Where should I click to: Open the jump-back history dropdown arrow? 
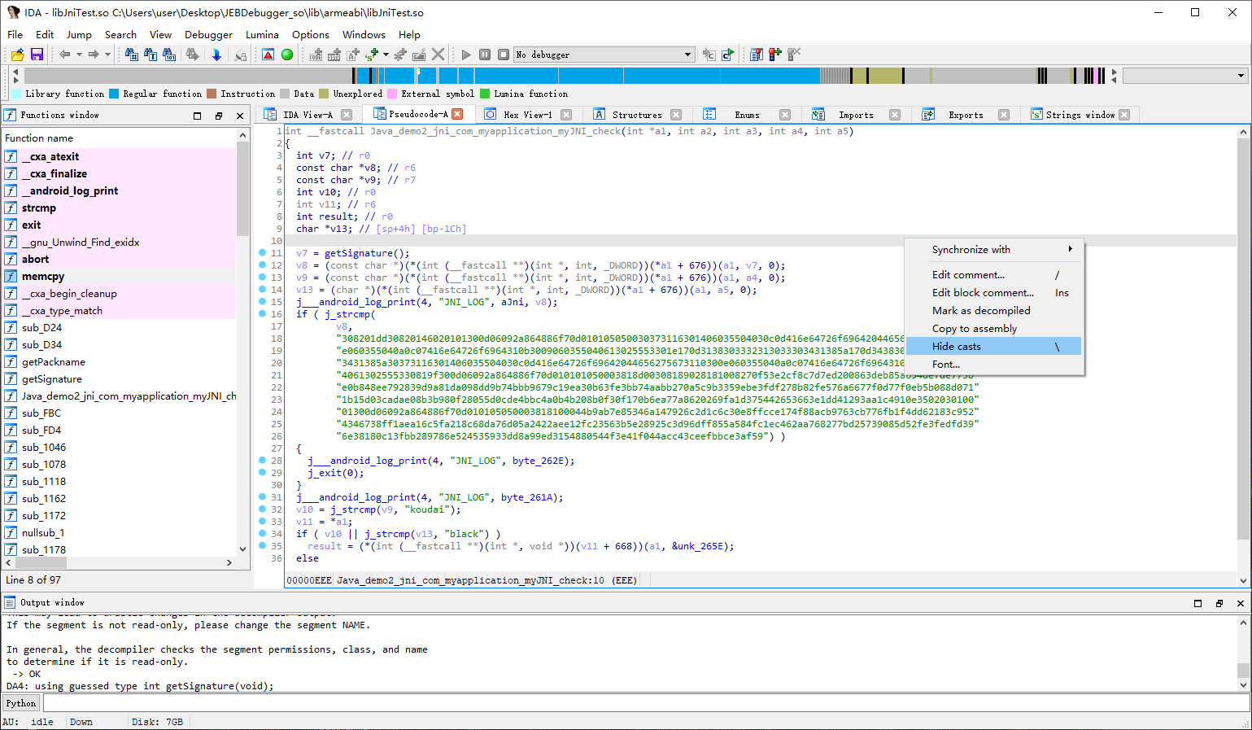[79, 55]
